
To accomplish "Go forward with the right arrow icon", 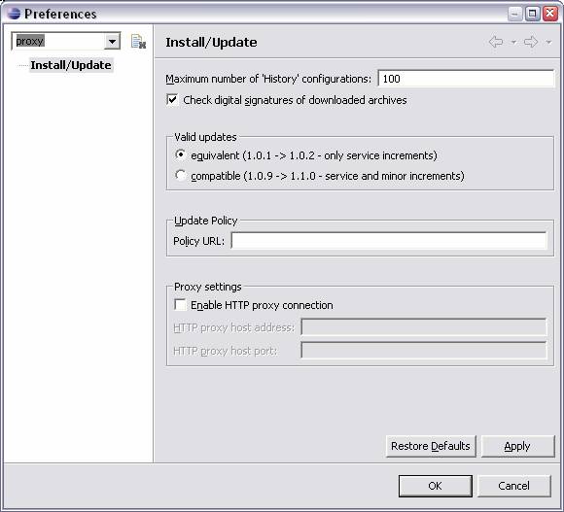I will (x=531, y=42).
